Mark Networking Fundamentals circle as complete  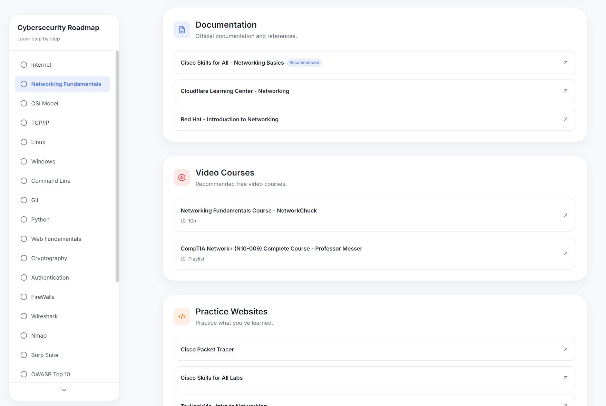24,84
